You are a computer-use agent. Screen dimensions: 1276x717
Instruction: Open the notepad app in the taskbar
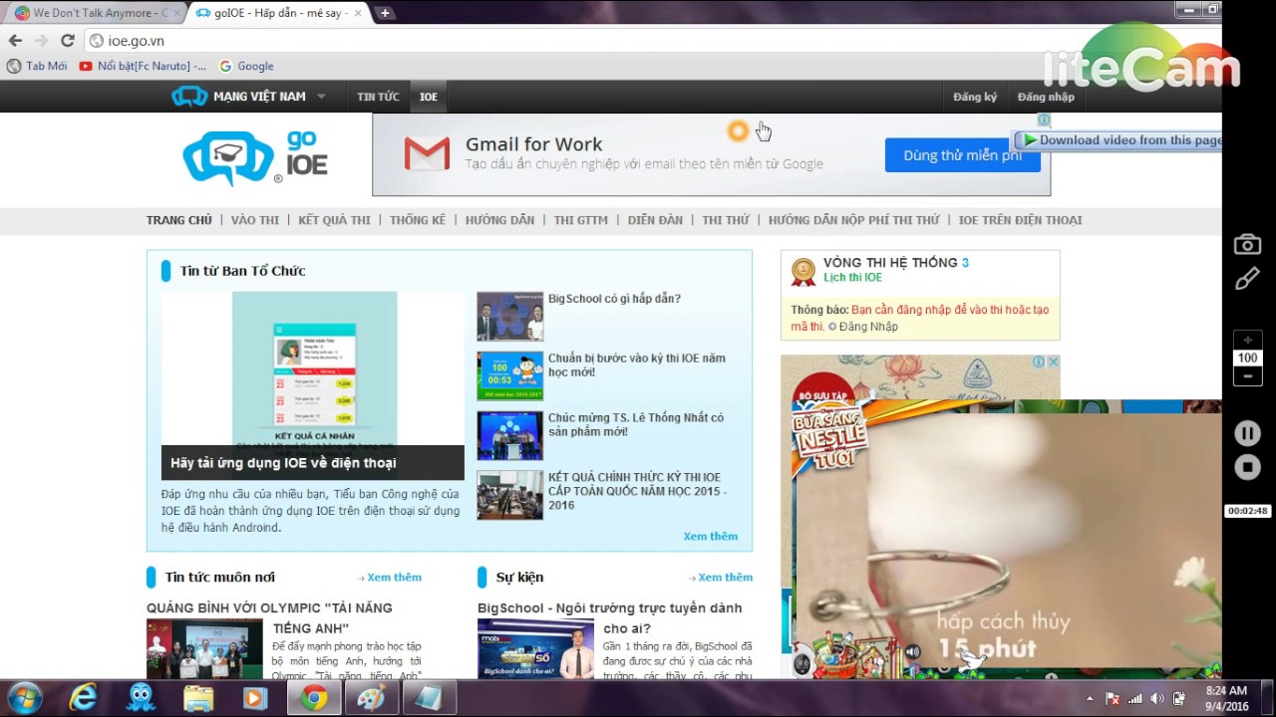pos(430,698)
